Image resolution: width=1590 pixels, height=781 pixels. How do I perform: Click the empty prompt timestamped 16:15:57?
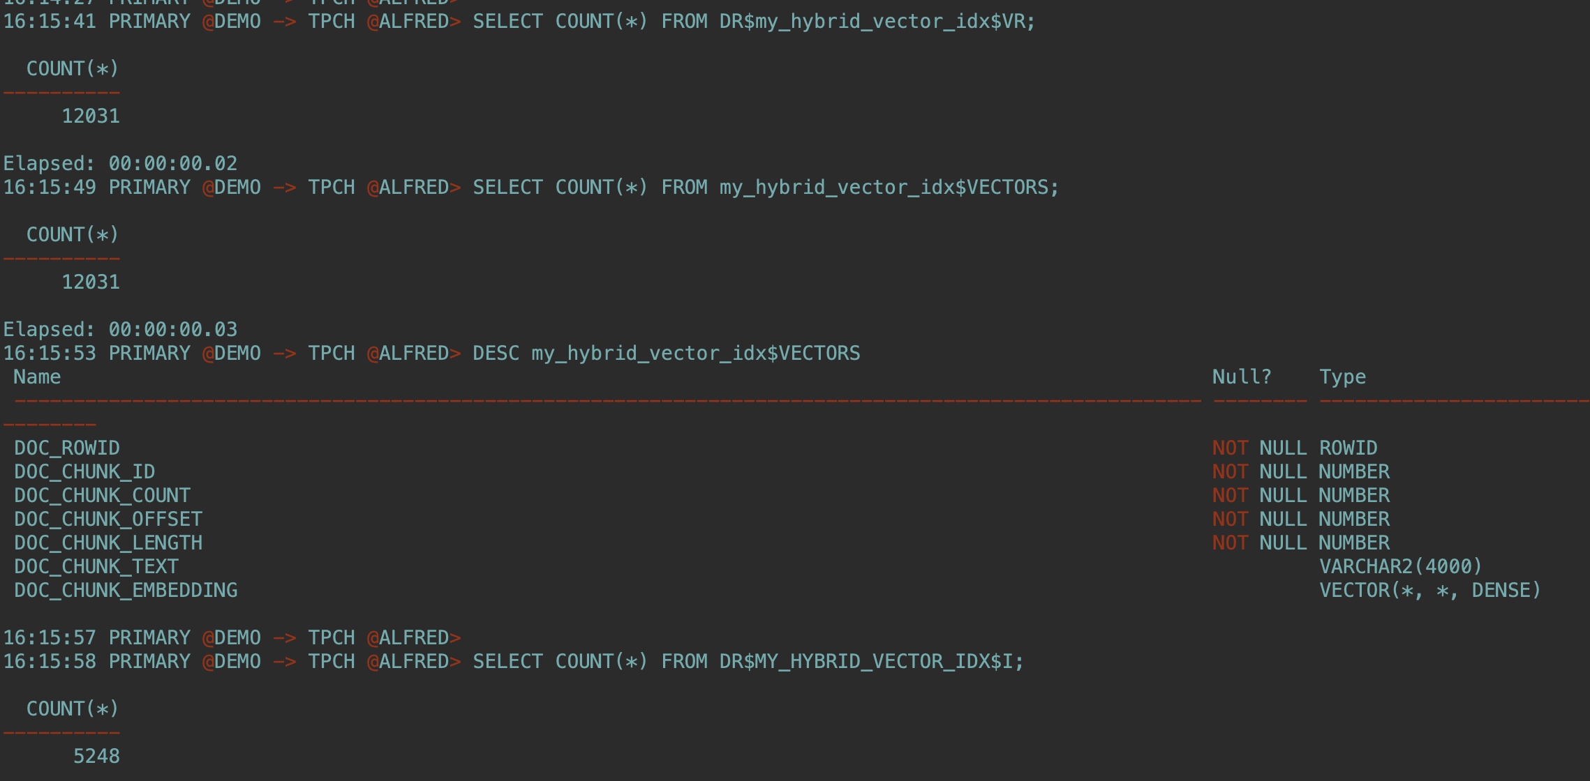[232, 637]
